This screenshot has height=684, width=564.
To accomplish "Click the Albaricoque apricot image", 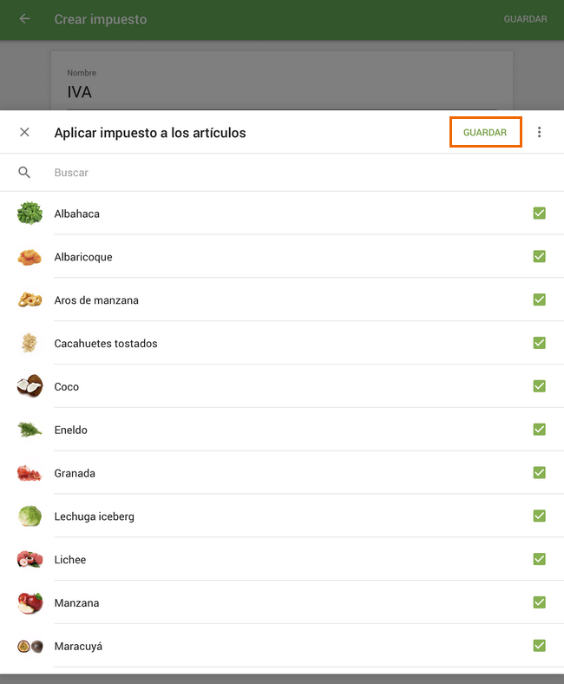I will 30,257.
